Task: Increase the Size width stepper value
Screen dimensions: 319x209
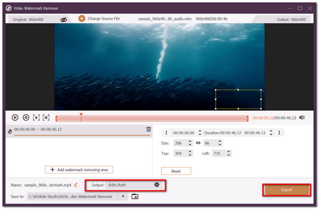Action: [x=190, y=141]
